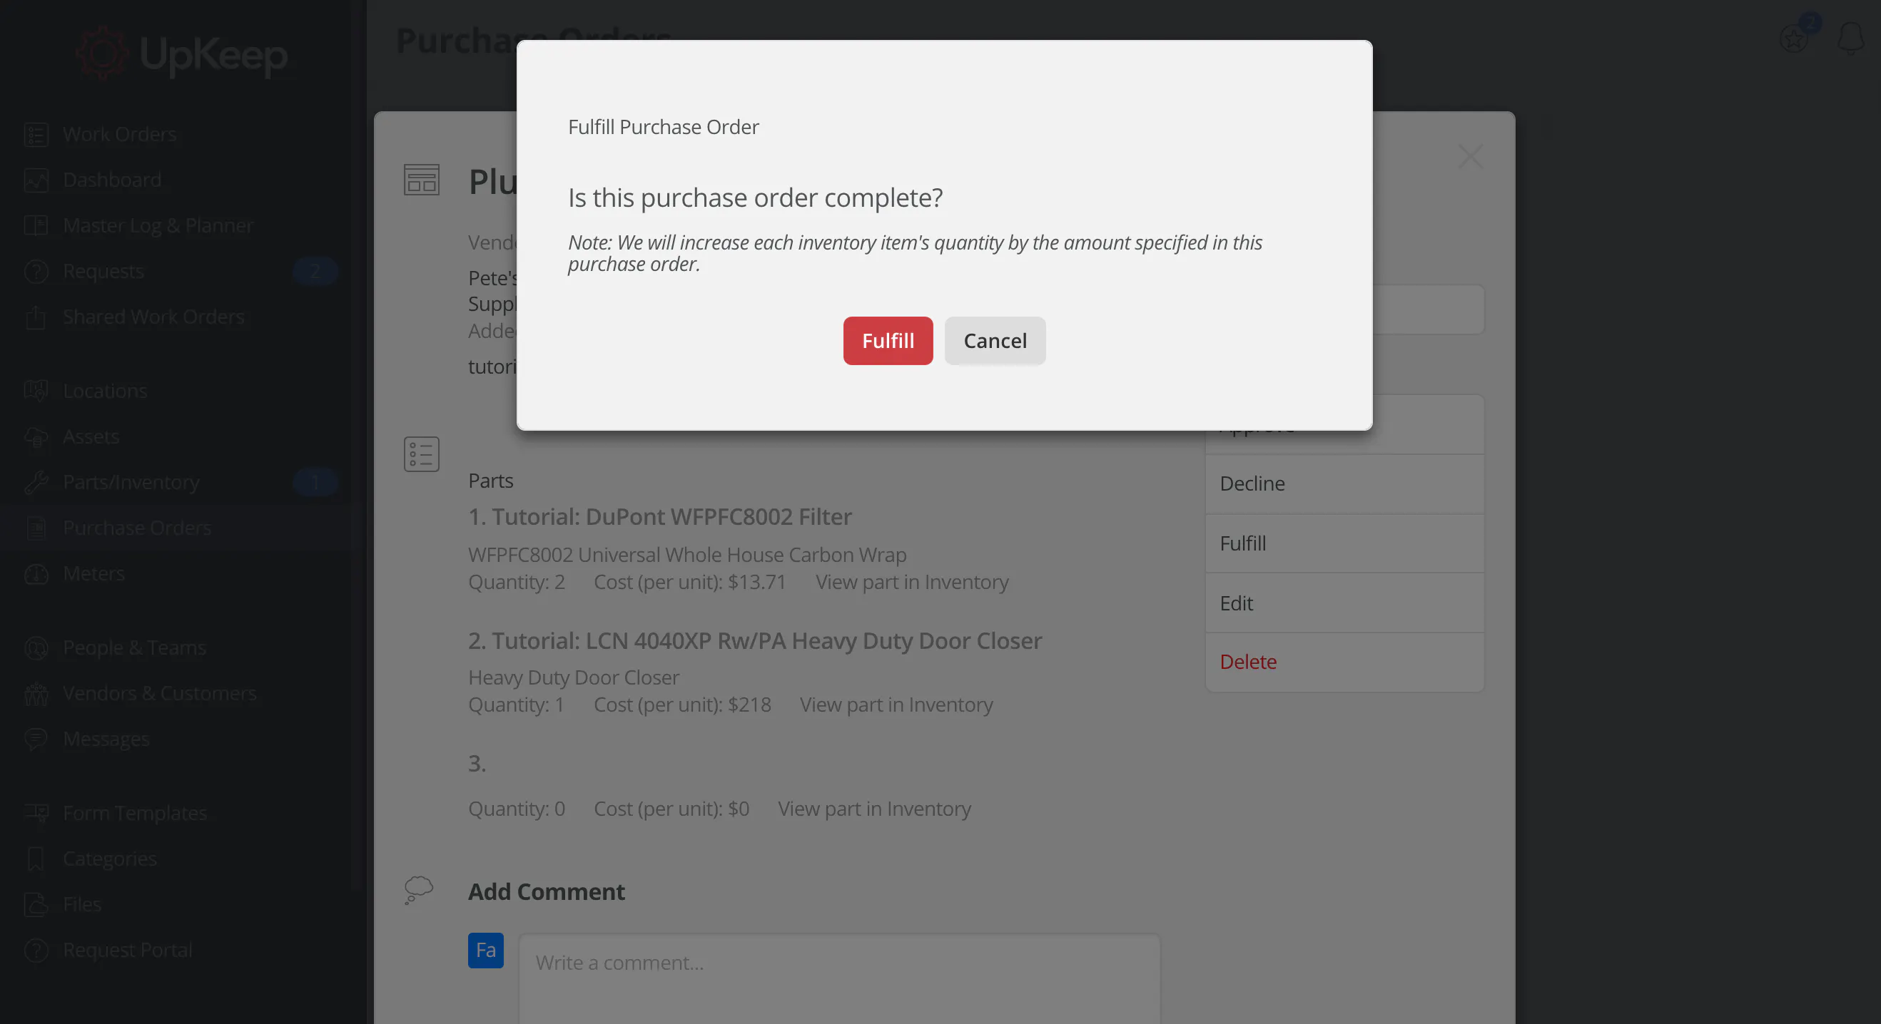Click the Meters gauge icon
This screenshot has height=1024, width=1881.
click(x=36, y=575)
